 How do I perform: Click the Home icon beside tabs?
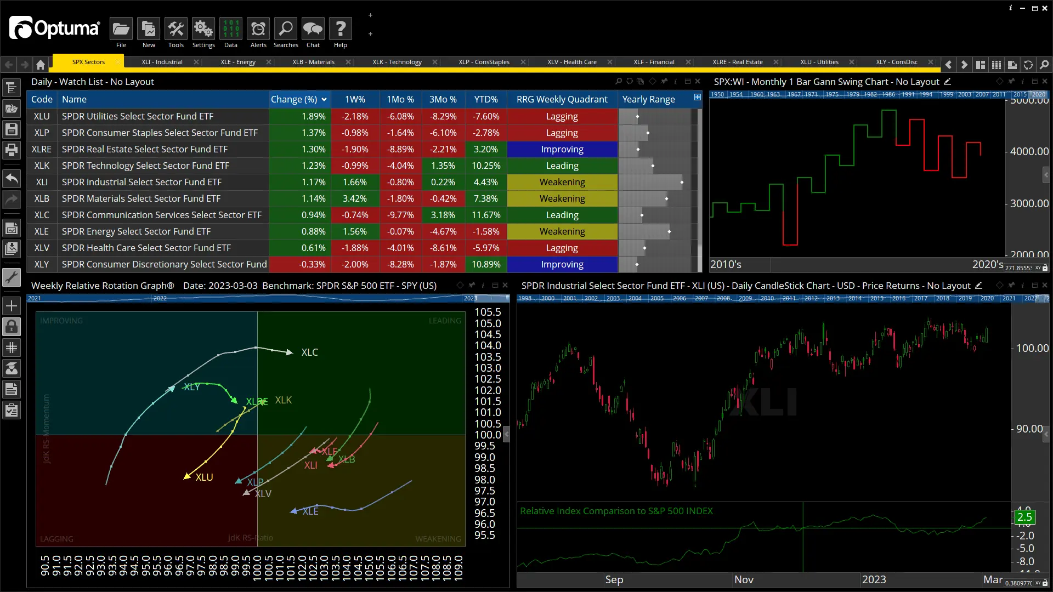tap(41, 65)
